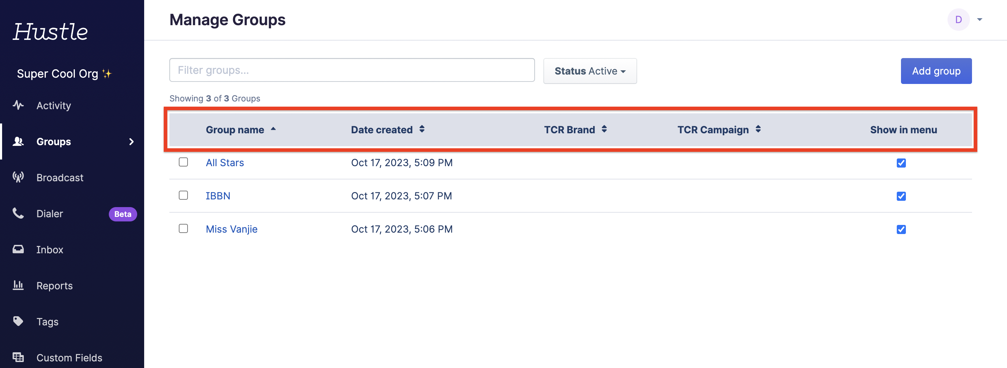Screen dimensions: 1007x368
Task: Expand the Groups submenu chevron
Action: coord(131,141)
